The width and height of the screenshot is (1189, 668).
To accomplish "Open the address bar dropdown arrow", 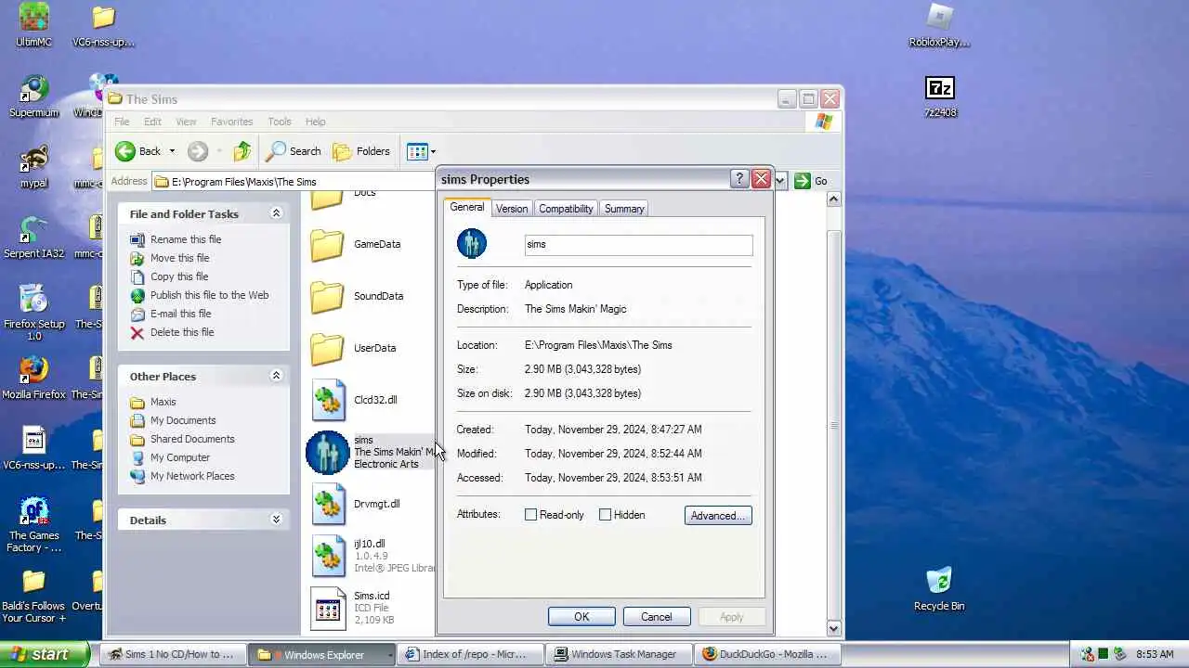I will tap(780, 181).
